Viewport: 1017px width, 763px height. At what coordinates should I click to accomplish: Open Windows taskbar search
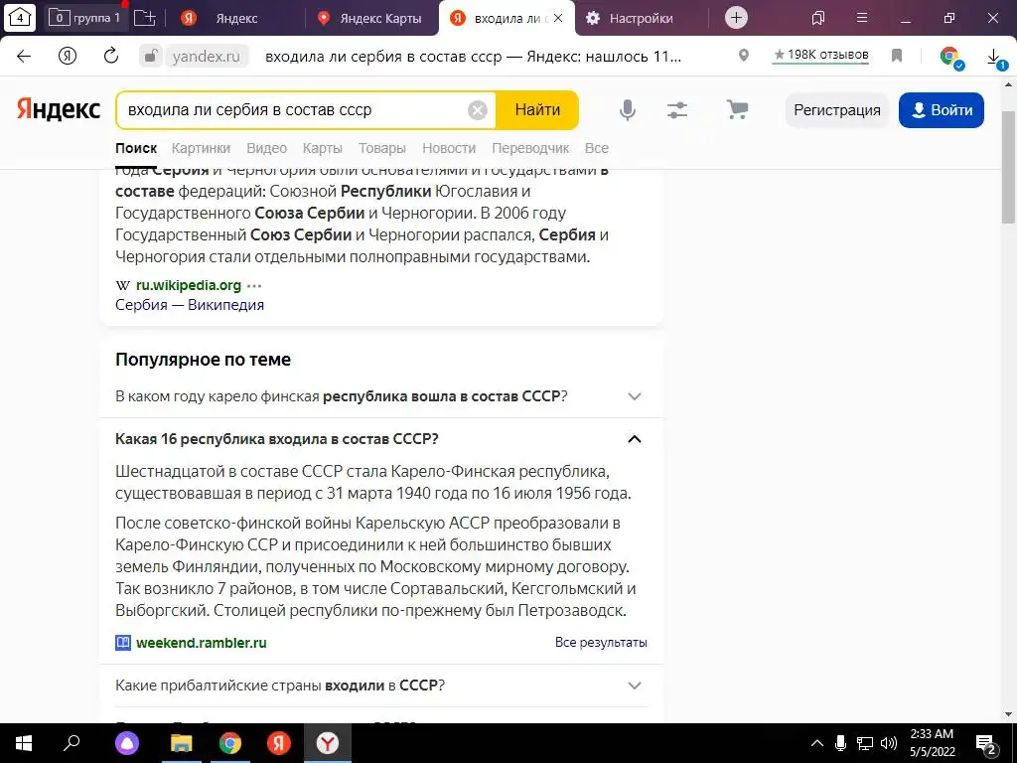tap(72, 743)
